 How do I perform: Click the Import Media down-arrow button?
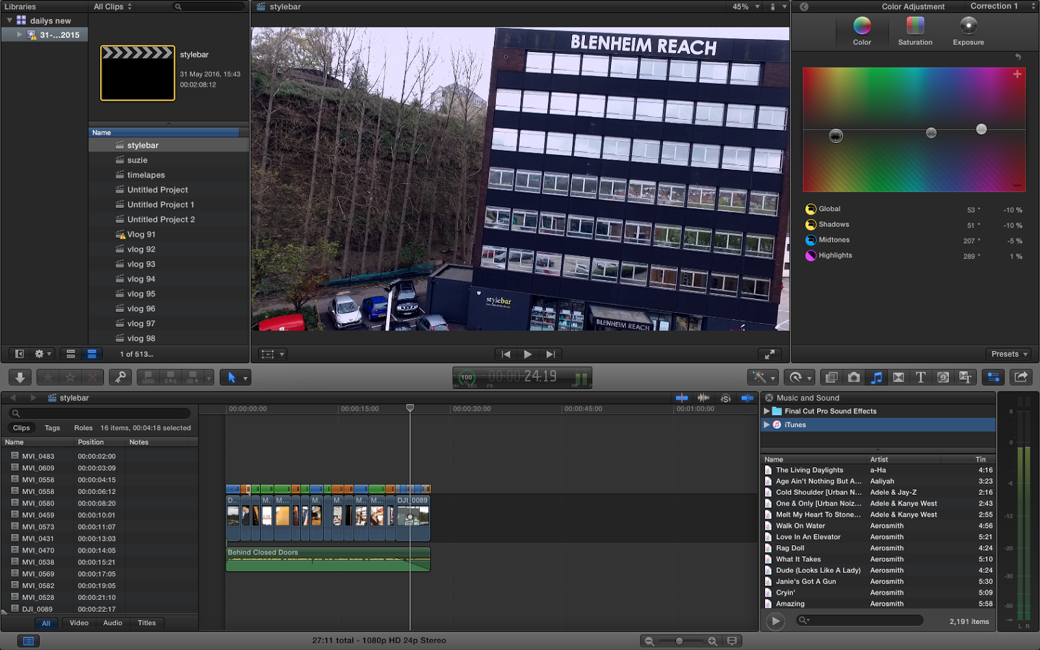tap(20, 378)
